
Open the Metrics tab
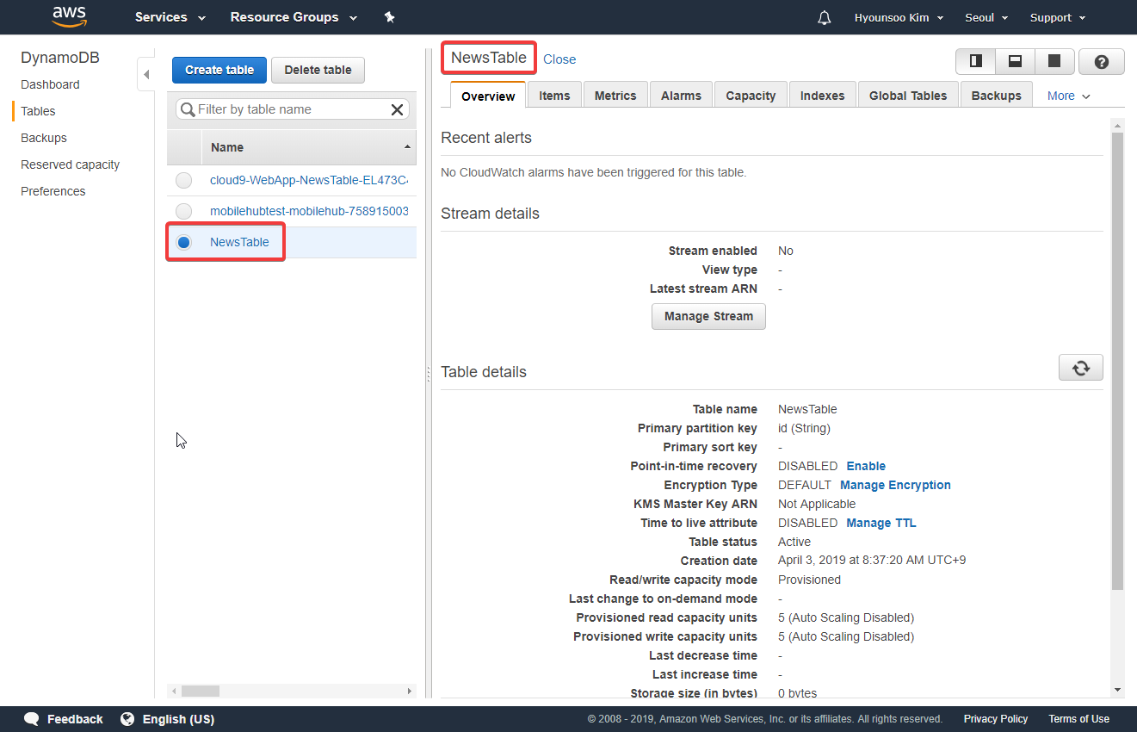click(x=615, y=95)
